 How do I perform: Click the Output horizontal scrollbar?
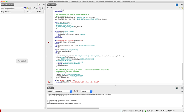(73, 108)
